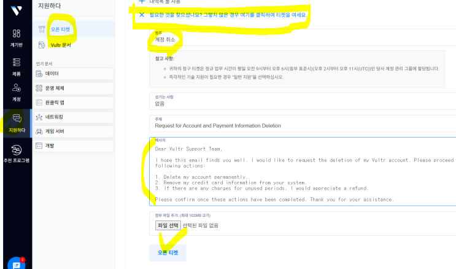The image size is (456, 269).
Task: Click the 인기 문서 section label
Action: pos(44,64)
